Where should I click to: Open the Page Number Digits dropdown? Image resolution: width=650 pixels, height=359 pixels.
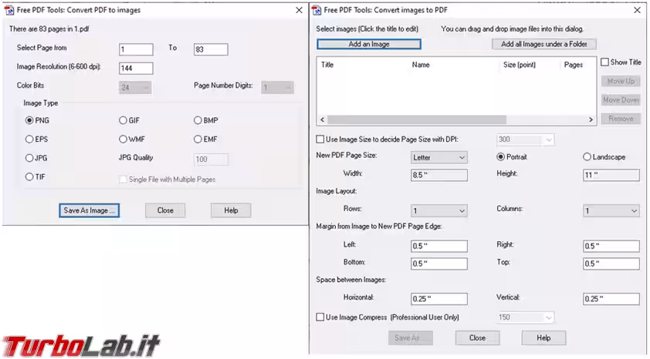(277, 88)
